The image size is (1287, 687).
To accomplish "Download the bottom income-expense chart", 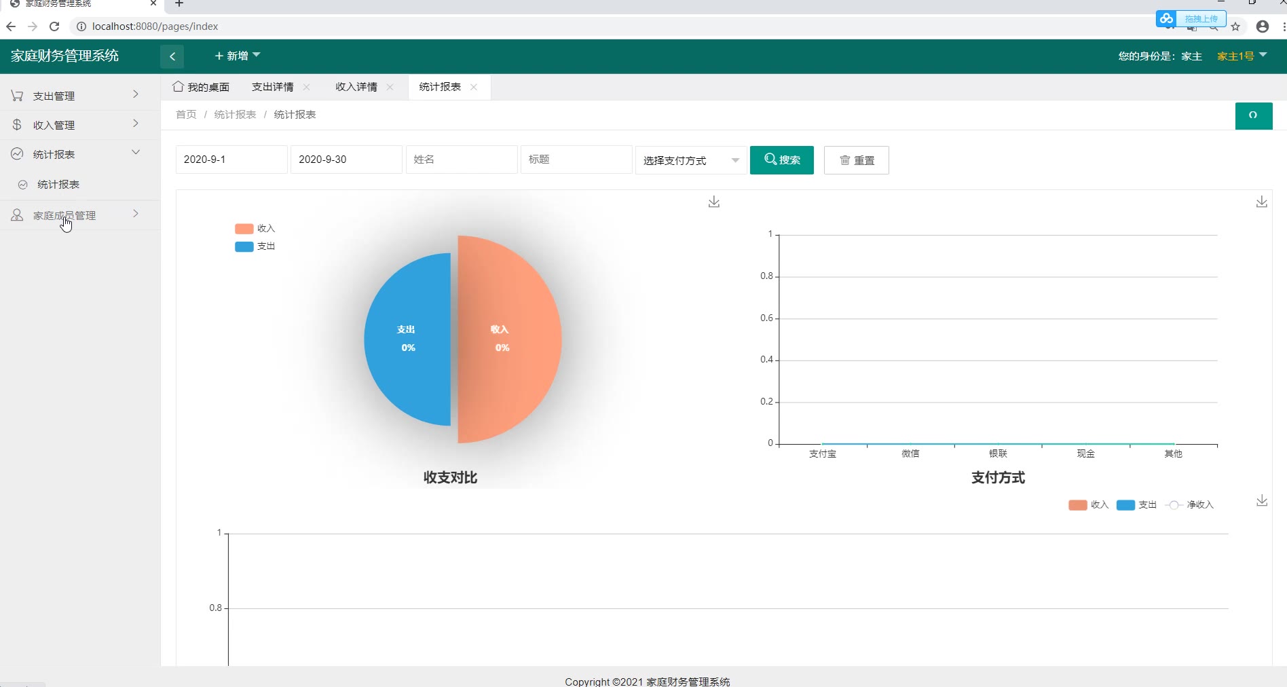I will [x=1261, y=501].
